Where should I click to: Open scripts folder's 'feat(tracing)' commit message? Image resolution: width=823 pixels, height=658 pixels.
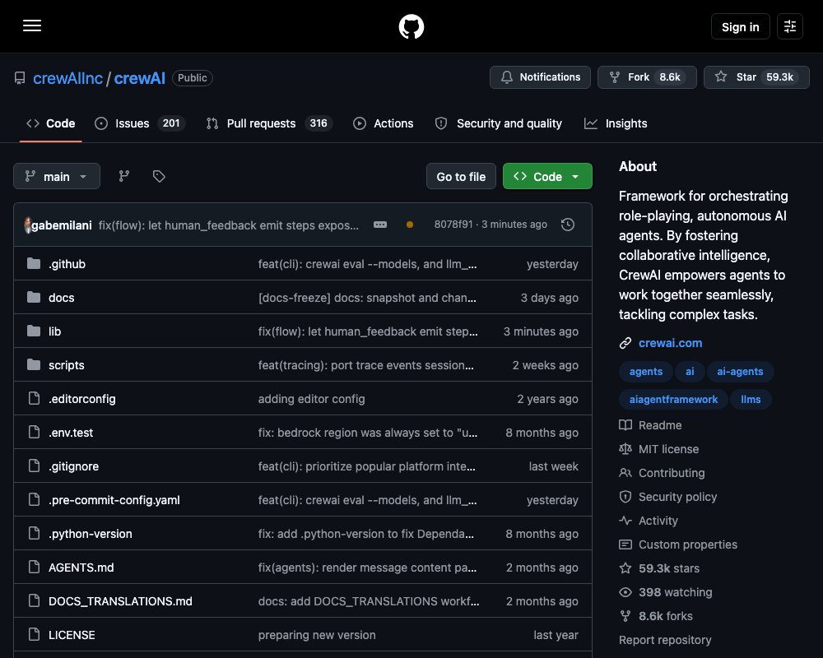365,365
